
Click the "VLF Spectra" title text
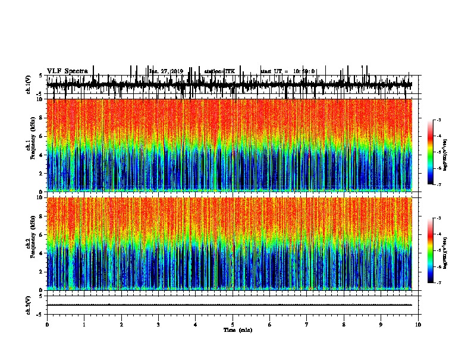click(67, 71)
